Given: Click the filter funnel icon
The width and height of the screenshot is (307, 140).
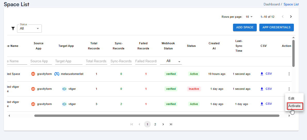Looking at the screenshot, I should tap(13, 29).
